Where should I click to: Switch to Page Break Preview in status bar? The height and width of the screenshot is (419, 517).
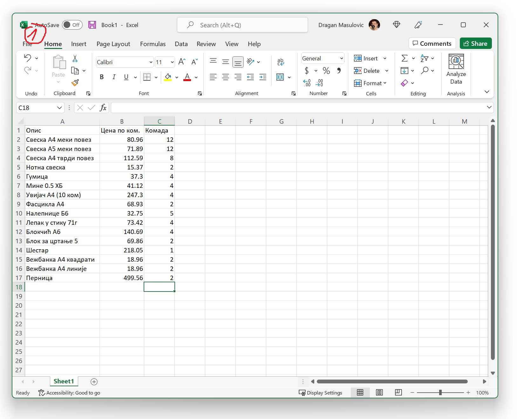pyautogui.click(x=398, y=393)
